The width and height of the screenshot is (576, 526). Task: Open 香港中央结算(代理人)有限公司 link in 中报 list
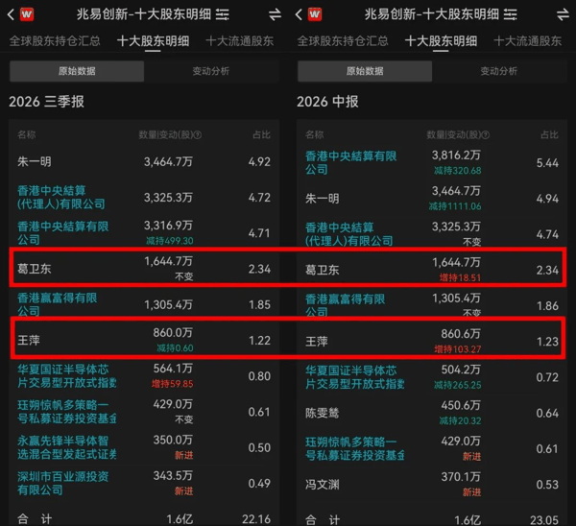[x=349, y=234]
